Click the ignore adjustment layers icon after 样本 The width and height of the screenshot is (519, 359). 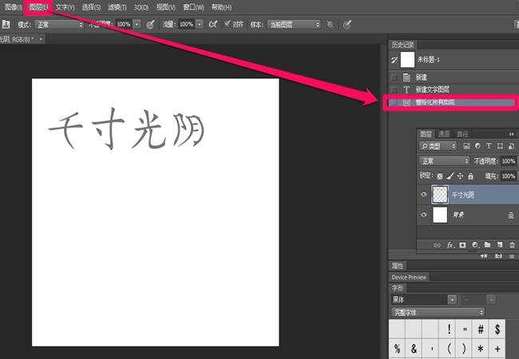[x=330, y=25]
